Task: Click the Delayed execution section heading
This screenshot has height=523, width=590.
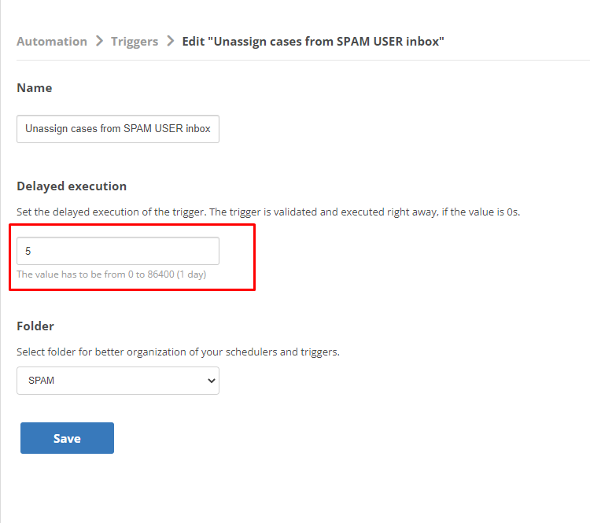Action: pyautogui.click(x=72, y=186)
